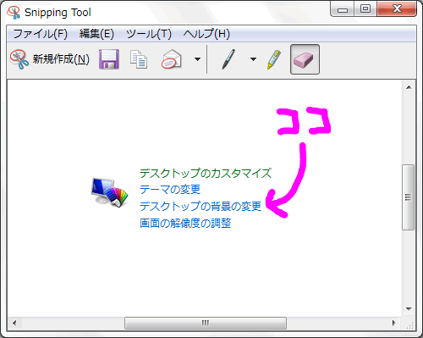Select the Highlighter tool
This screenshot has height=338, width=423.
[274, 59]
